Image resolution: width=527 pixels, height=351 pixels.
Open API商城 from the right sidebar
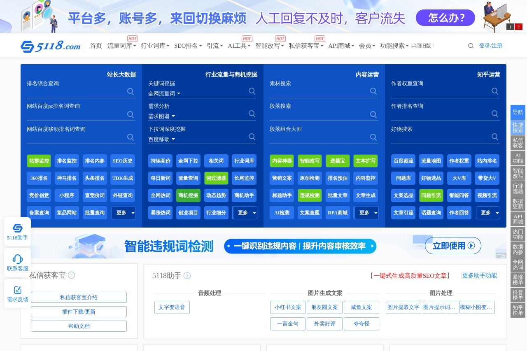point(518,218)
